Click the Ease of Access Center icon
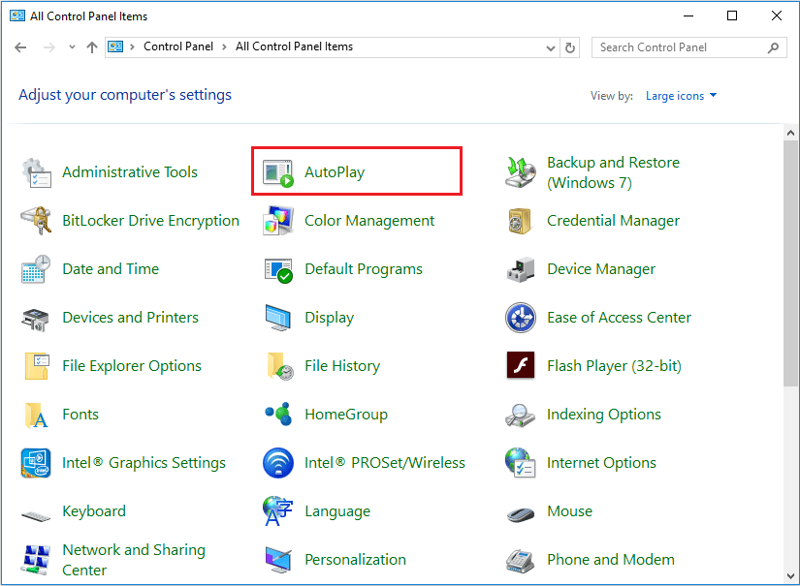Viewport: 800px width, 586px height. pos(521,318)
